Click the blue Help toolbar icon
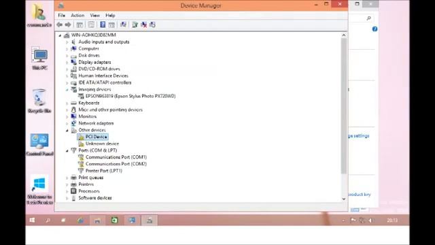This screenshot has width=435, height=245. (103, 24)
